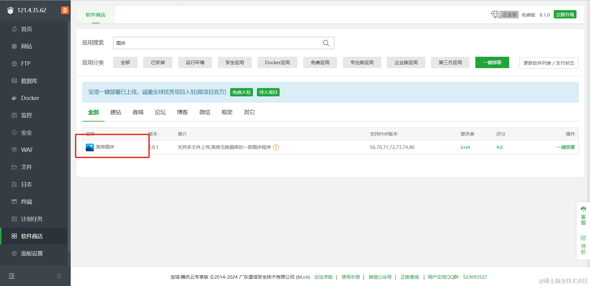Image resolution: width=590 pixels, height=286 pixels.
Task: Click the 数据库 database icon in sidebar
Action: click(14, 81)
